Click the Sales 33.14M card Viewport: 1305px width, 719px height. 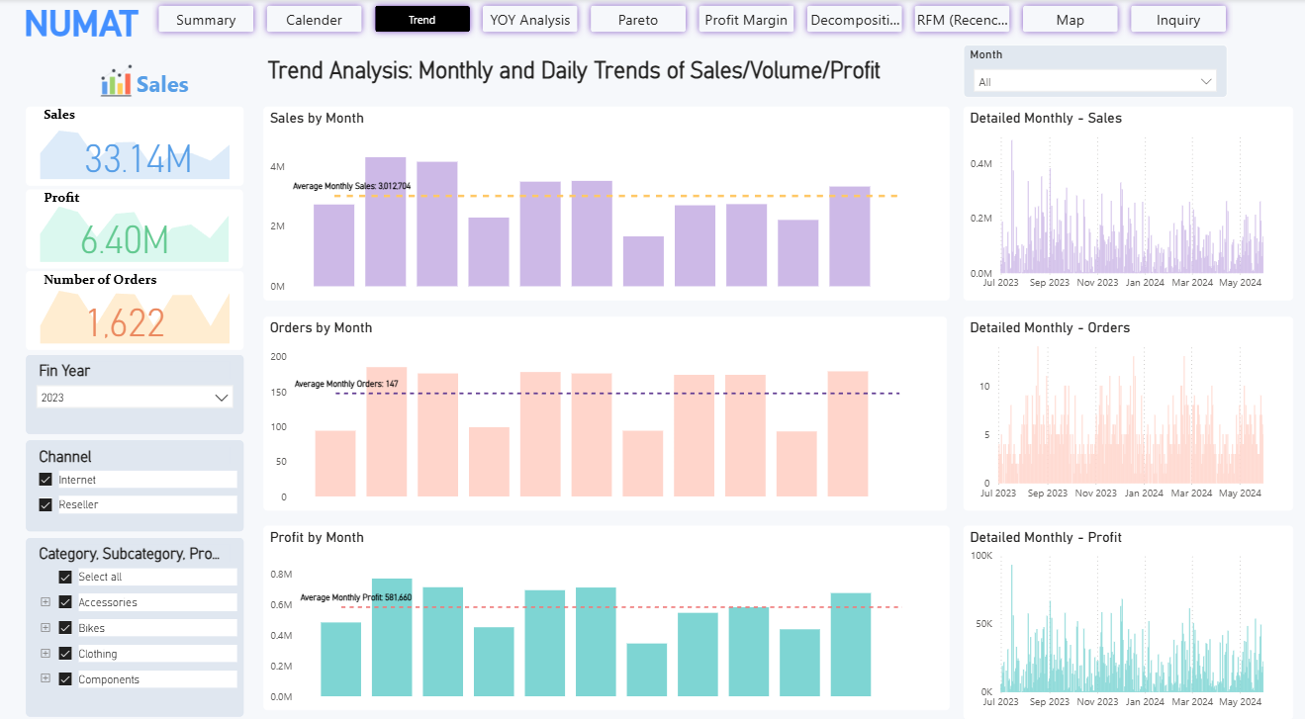coord(135,144)
